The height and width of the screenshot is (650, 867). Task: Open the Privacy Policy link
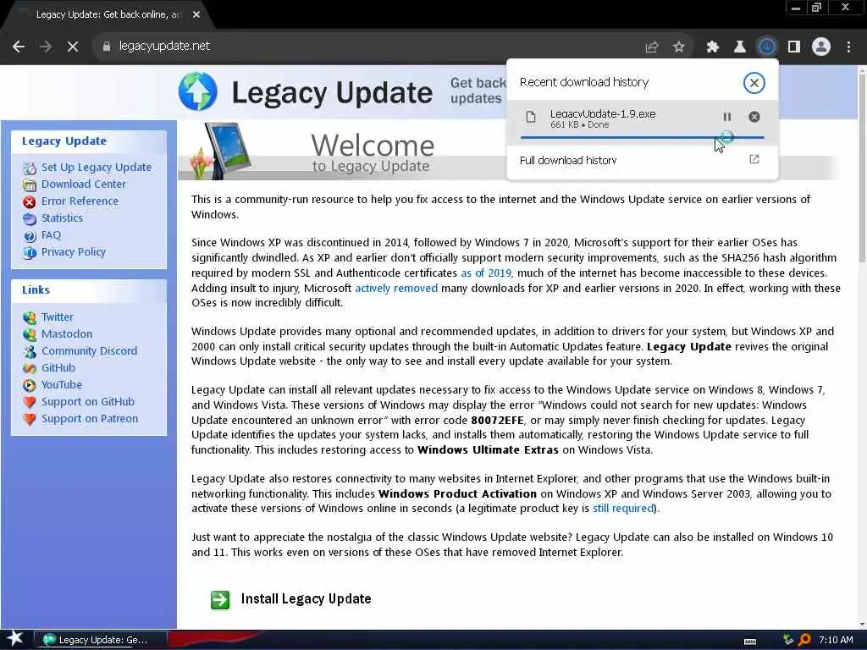(73, 252)
